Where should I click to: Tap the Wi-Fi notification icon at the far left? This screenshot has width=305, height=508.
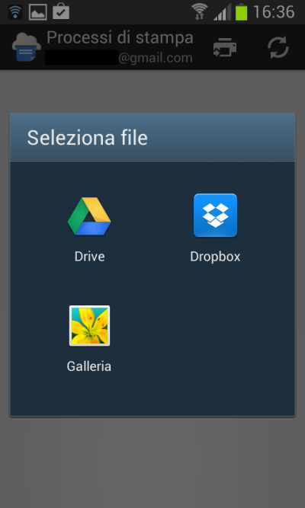point(15,12)
